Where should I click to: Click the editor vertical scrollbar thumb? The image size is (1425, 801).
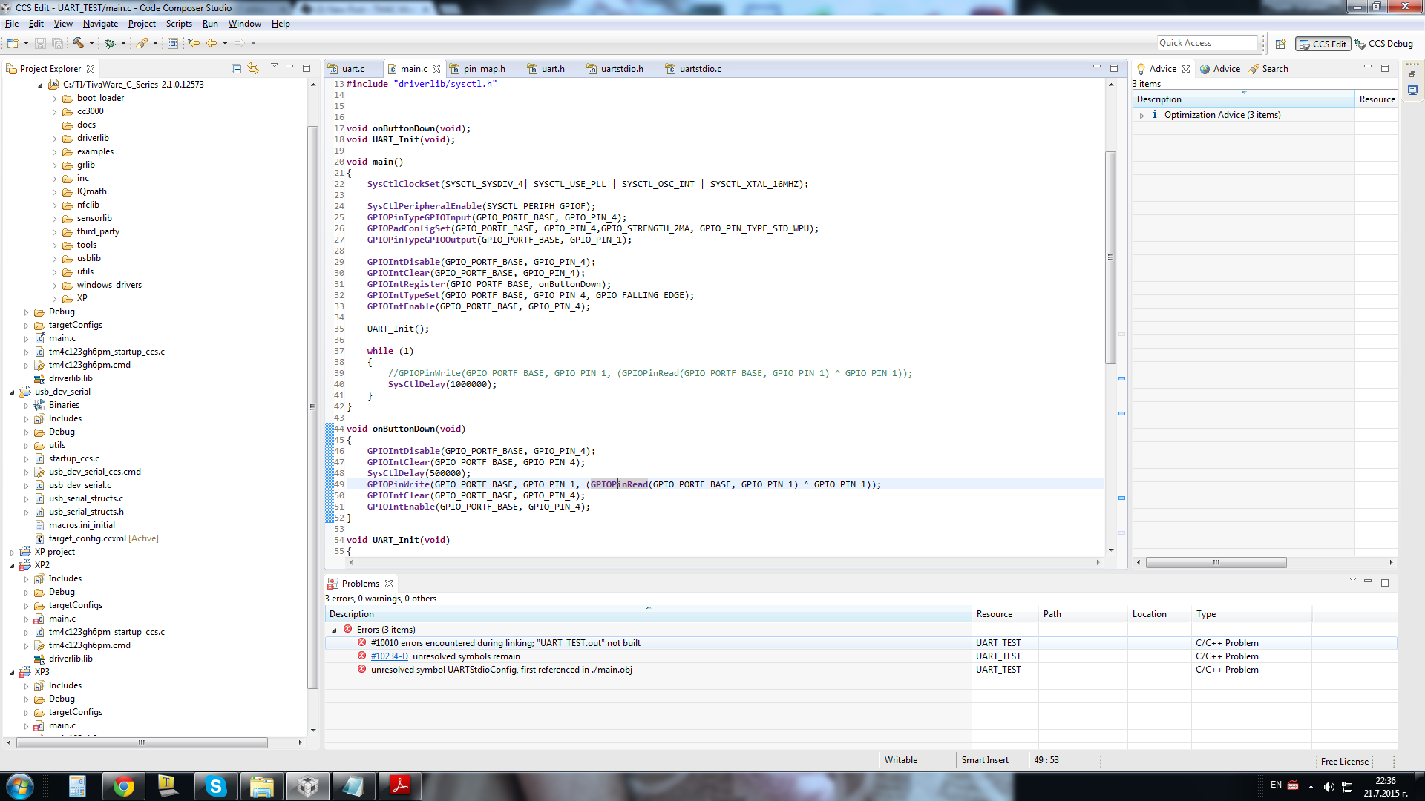click(x=1110, y=257)
